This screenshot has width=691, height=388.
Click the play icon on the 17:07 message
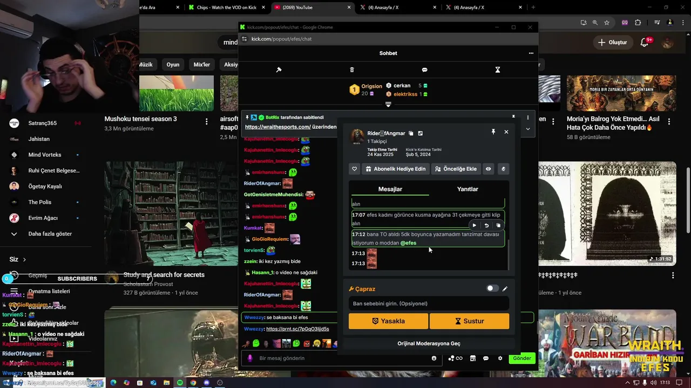point(474,225)
